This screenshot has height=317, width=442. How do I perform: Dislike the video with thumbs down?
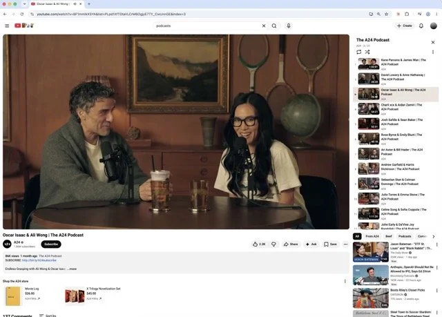273,244
